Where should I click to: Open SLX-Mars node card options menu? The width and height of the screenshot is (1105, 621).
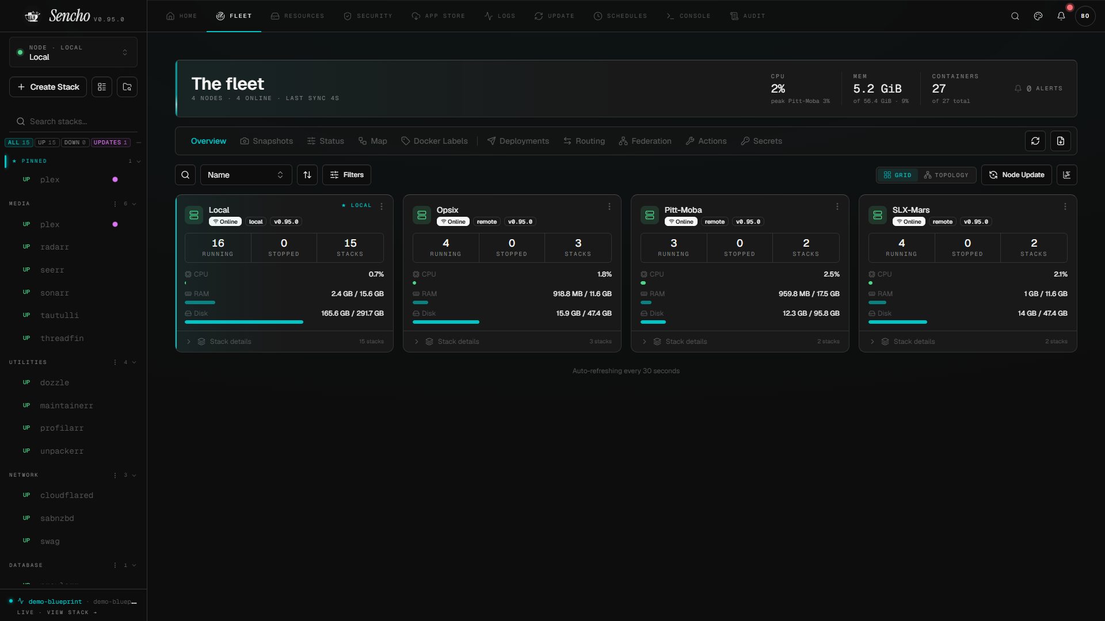point(1065,206)
